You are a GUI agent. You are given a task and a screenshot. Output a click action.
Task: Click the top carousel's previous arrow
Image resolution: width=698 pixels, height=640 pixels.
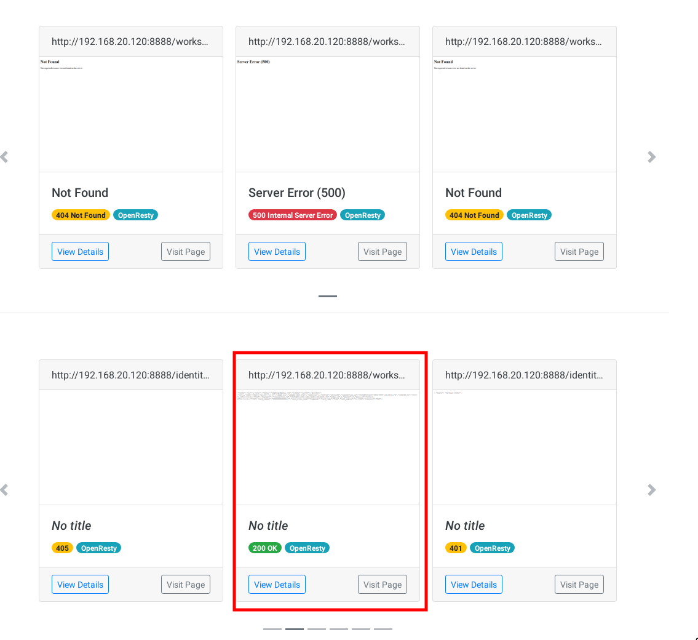[x=4, y=157]
